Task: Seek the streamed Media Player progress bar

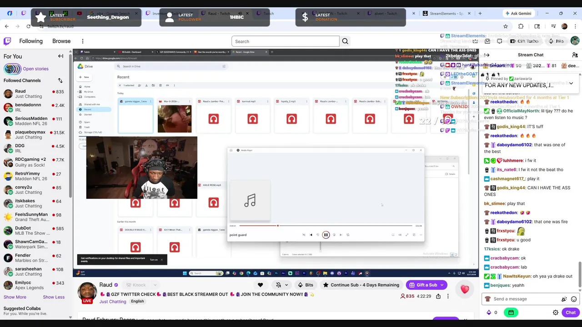Action: (x=326, y=226)
